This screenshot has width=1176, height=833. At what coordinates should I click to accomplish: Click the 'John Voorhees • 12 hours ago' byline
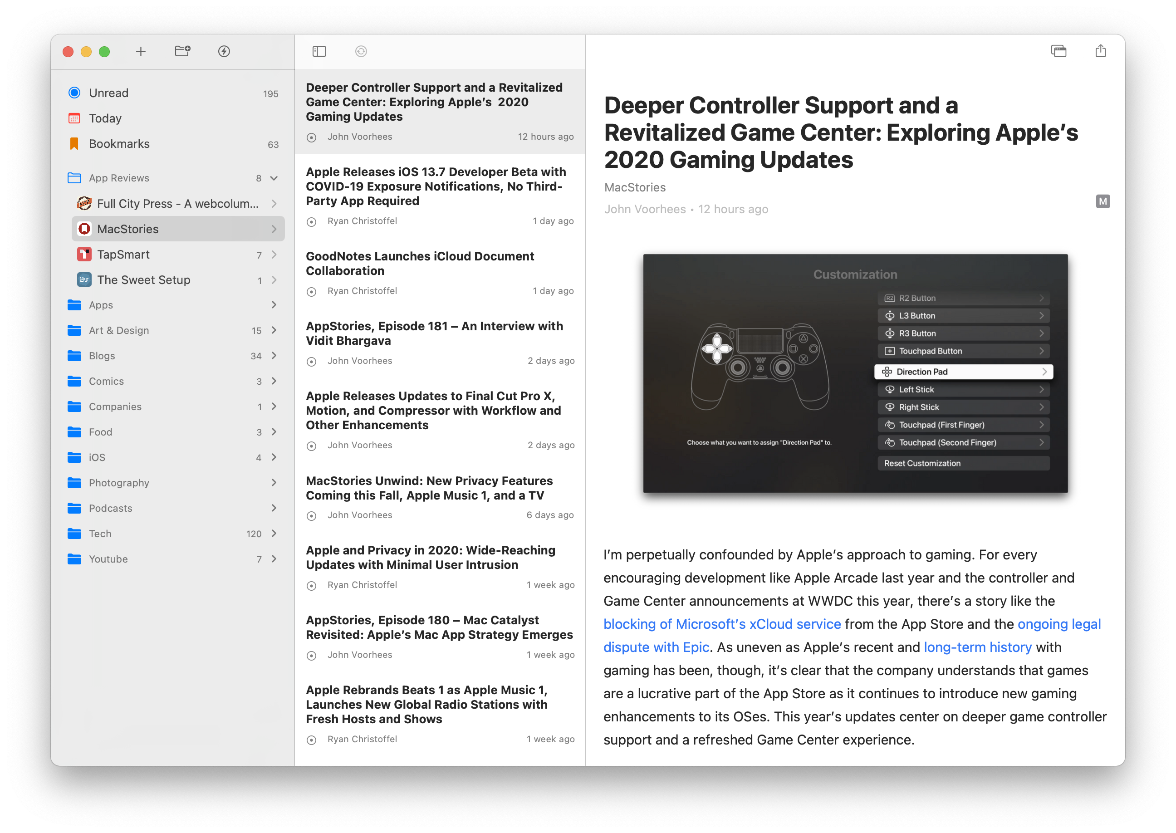click(686, 209)
